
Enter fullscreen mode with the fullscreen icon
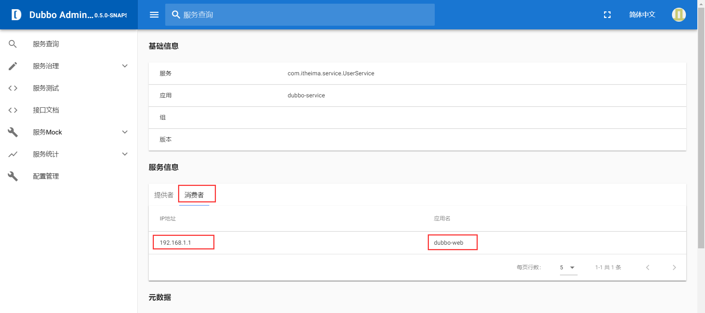coord(607,15)
